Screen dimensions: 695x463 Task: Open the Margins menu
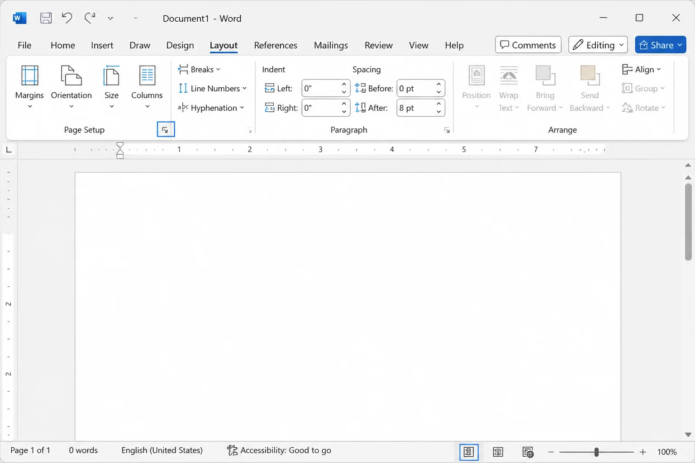pos(29,87)
